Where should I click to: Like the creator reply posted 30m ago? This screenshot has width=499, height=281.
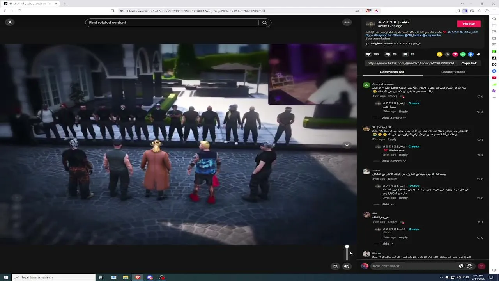479,112
